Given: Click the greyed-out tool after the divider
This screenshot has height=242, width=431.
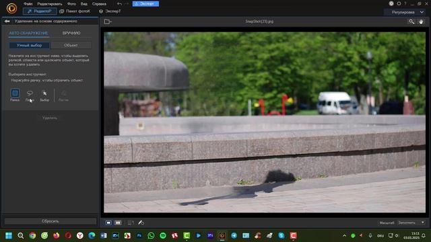Looking at the screenshot, I should 63,95.
